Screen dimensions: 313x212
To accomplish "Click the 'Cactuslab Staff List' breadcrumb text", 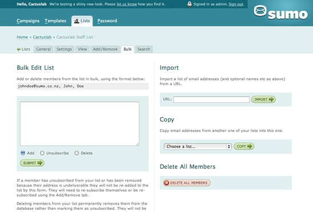I will pos(75,37).
